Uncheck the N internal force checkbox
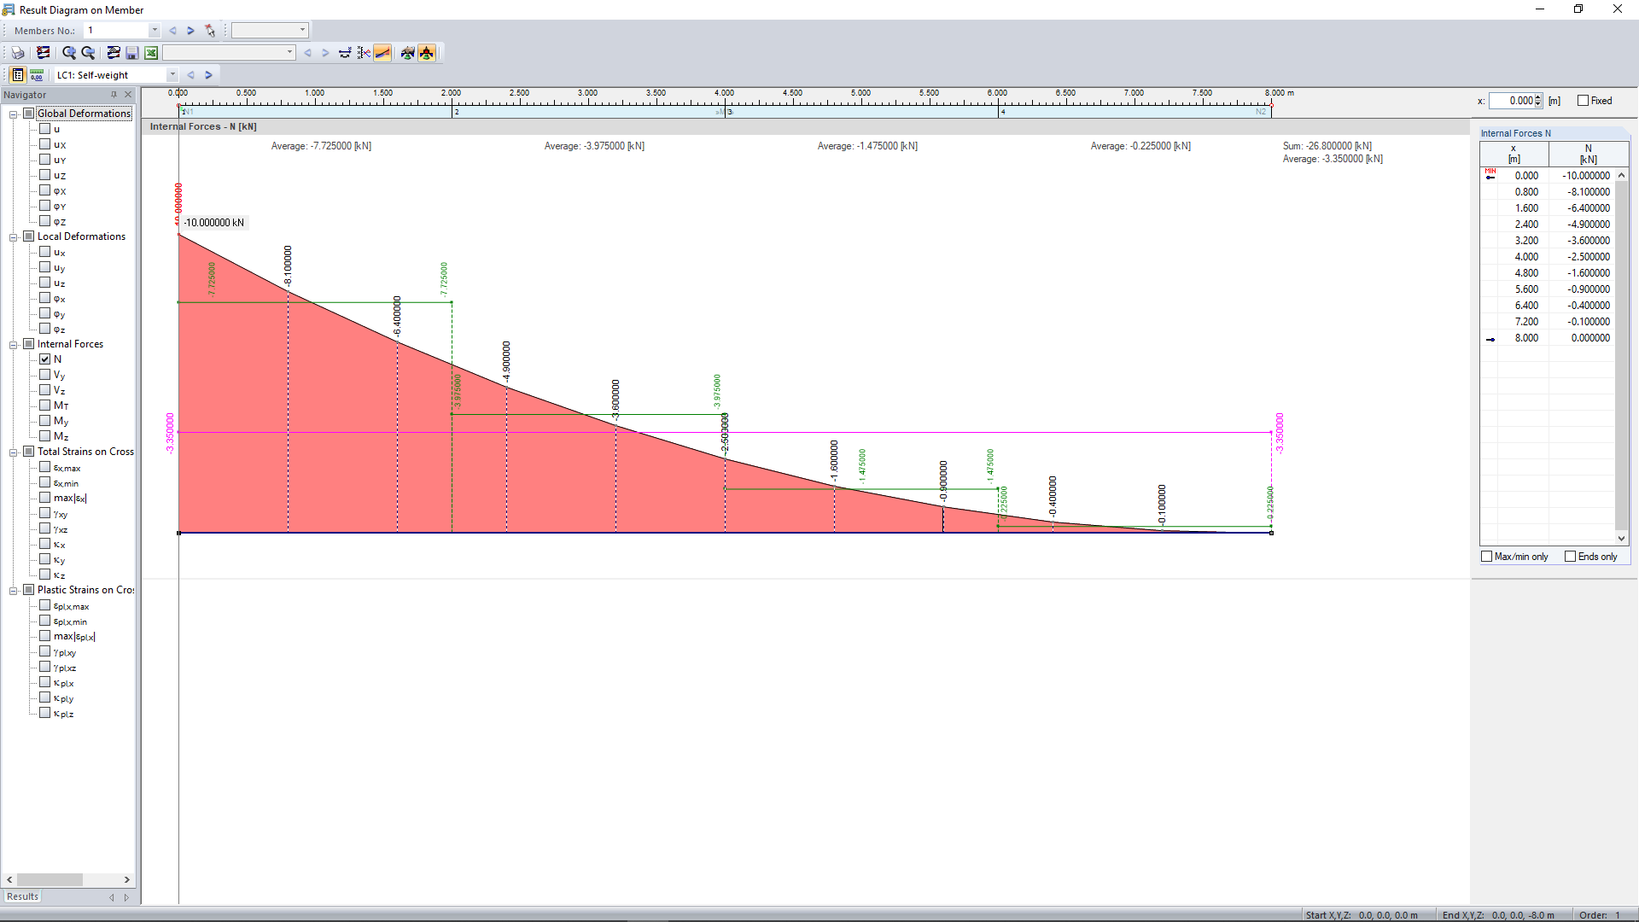The width and height of the screenshot is (1639, 922). coord(45,359)
